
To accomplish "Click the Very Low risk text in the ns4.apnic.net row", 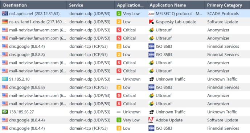I will [x=131, y=14].
